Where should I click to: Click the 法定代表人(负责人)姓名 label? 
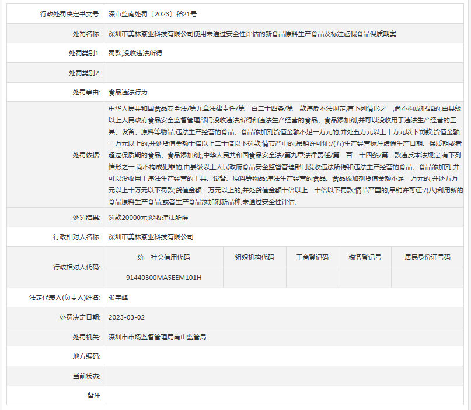(x=65, y=298)
